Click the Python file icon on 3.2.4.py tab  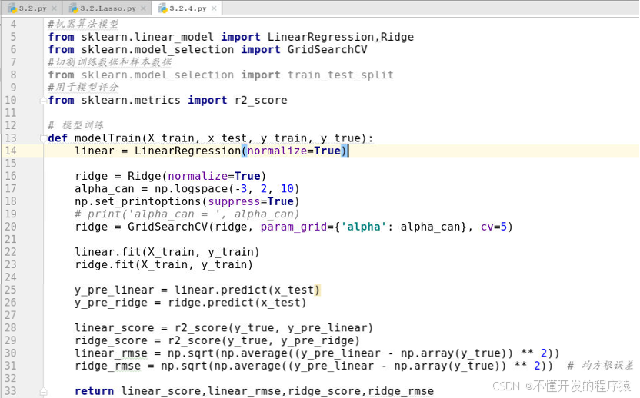tap(163, 8)
